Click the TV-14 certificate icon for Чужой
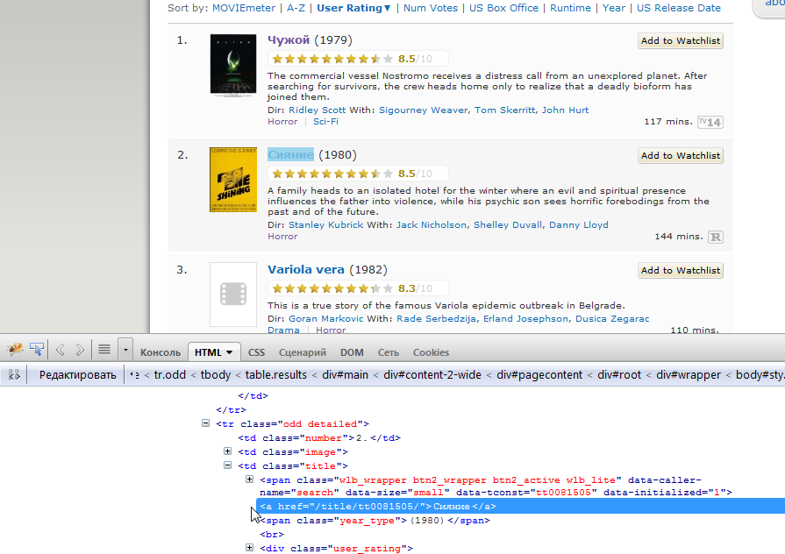 point(710,122)
